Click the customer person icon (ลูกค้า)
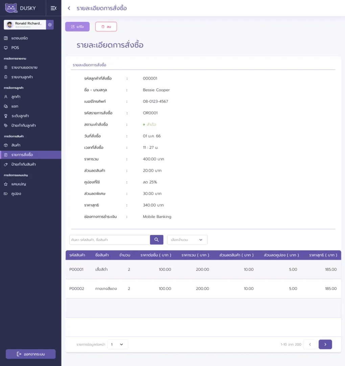This screenshot has height=366, width=345. [6, 97]
